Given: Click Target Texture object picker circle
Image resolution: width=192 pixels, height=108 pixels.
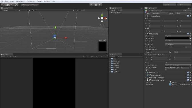Looking at the screenshot, I should tap(191, 68).
